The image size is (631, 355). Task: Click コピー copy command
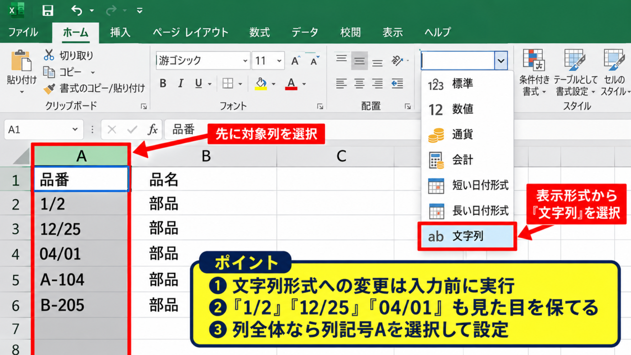click(63, 72)
